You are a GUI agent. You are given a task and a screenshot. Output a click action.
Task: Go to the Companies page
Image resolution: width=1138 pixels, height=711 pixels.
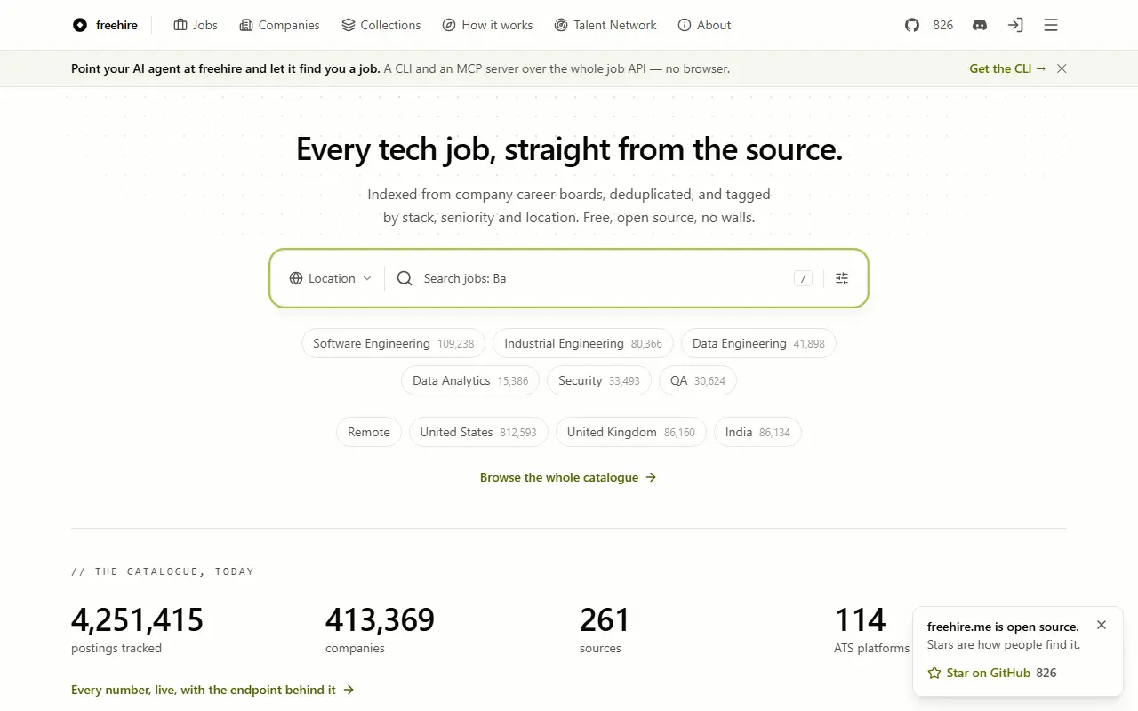[279, 25]
